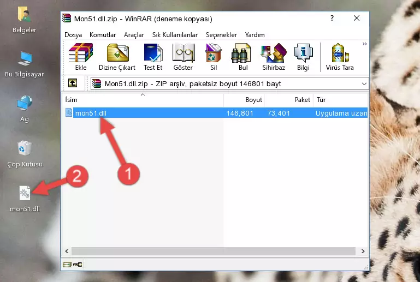Open the archive path dropdown

click(364, 84)
